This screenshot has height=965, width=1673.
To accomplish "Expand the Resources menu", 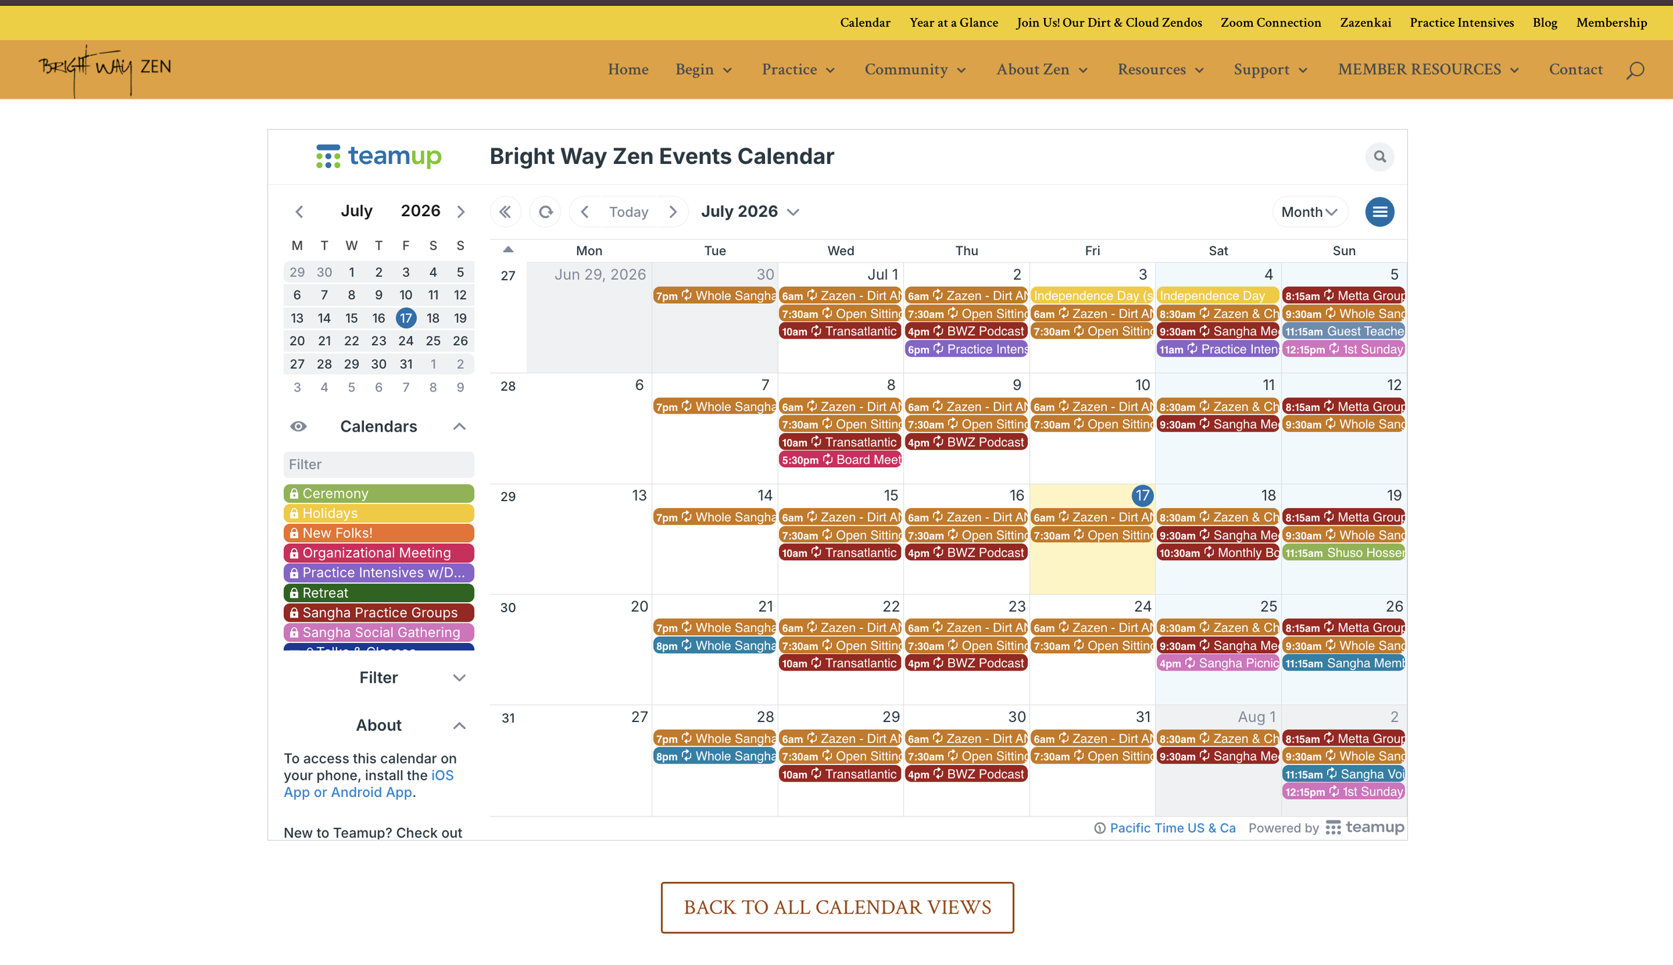I will click(1161, 70).
